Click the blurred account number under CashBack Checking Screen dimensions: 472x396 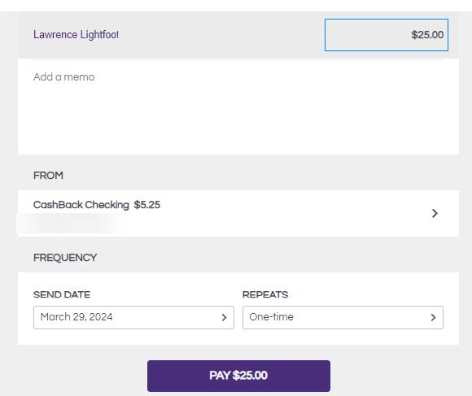point(69,223)
